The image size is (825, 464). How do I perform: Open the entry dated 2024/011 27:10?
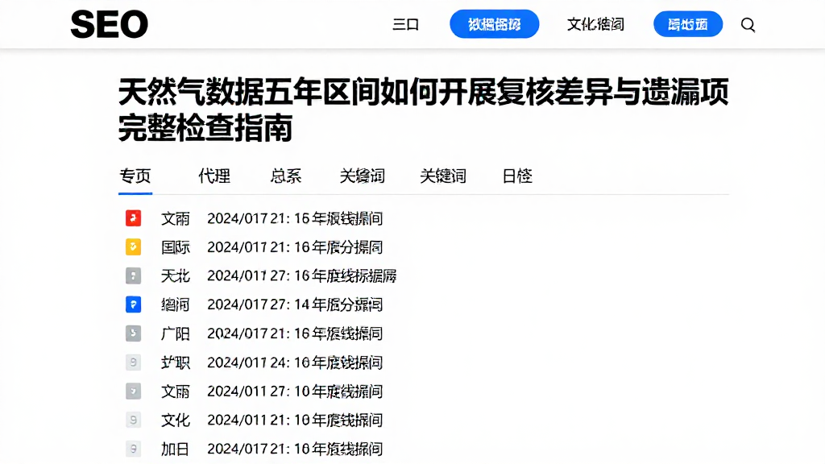coord(295,391)
